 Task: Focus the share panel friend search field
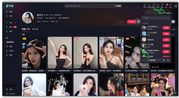point(156,18)
